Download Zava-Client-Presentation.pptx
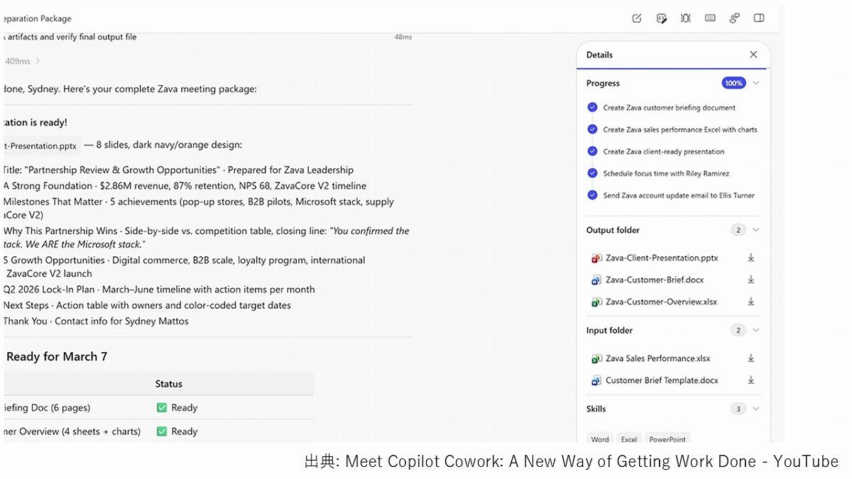The image size is (852, 479). pyautogui.click(x=751, y=258)
